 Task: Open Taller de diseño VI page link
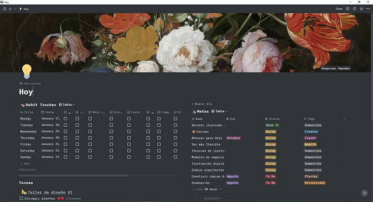click(x=50, y=192)
